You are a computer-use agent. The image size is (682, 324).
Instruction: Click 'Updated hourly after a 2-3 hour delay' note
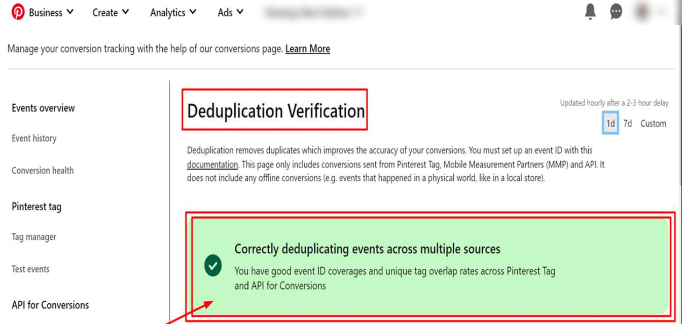[614, 103]
